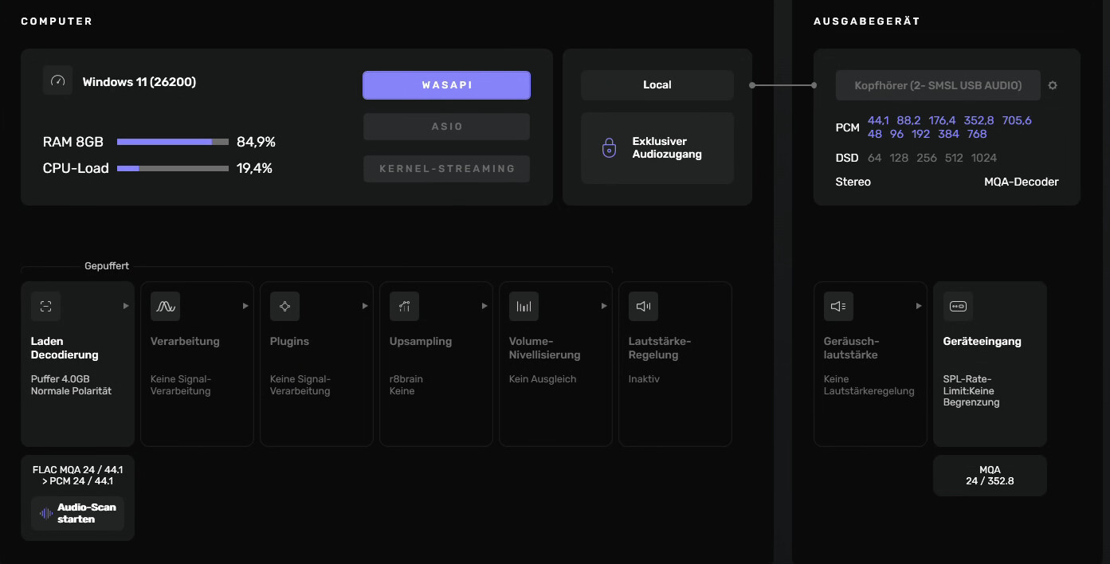Open the Kopfhörer SMSL USB AUDIO device selector

(938, 85)
